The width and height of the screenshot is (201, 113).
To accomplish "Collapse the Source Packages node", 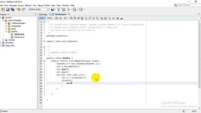I will tap(3, 20).
